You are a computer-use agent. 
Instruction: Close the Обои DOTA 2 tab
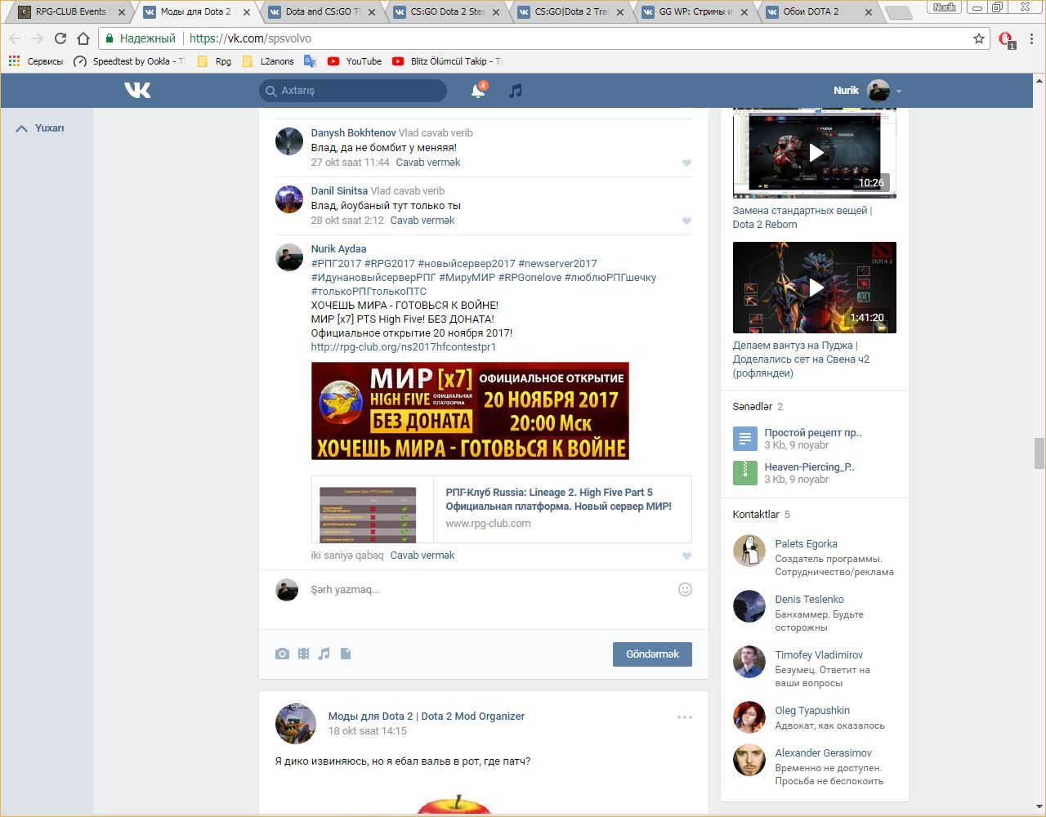[x=868, y=12]
